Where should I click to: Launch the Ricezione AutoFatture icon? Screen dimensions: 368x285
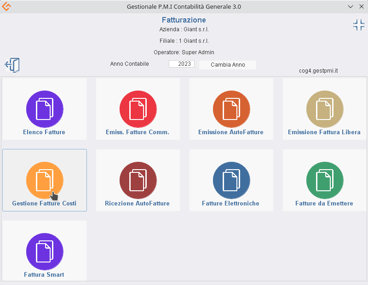(138, 180)
